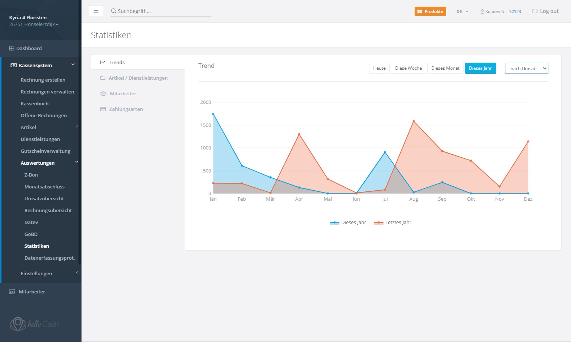571x342 pixels.
Task: Open Rechnungen verwalten
Action: pos(47,92)
